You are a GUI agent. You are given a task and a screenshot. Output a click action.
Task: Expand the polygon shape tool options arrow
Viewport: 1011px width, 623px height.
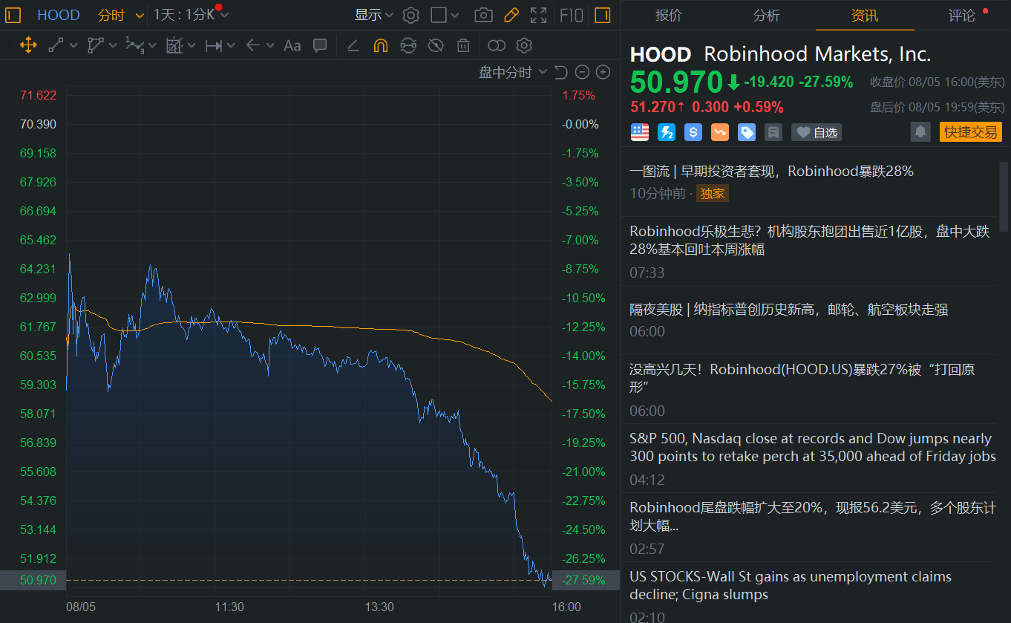(x=113, y=45)
